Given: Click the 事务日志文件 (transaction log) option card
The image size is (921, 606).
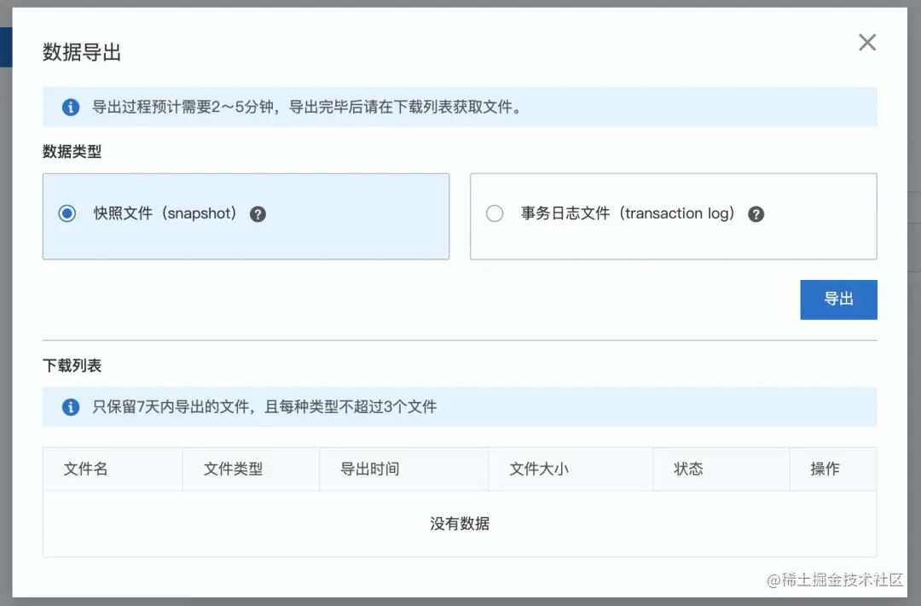Looking at the screenshot, I should pos(673,216).
